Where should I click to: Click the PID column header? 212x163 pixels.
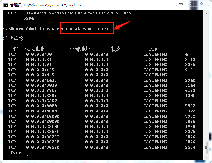(x=153, y=49)
